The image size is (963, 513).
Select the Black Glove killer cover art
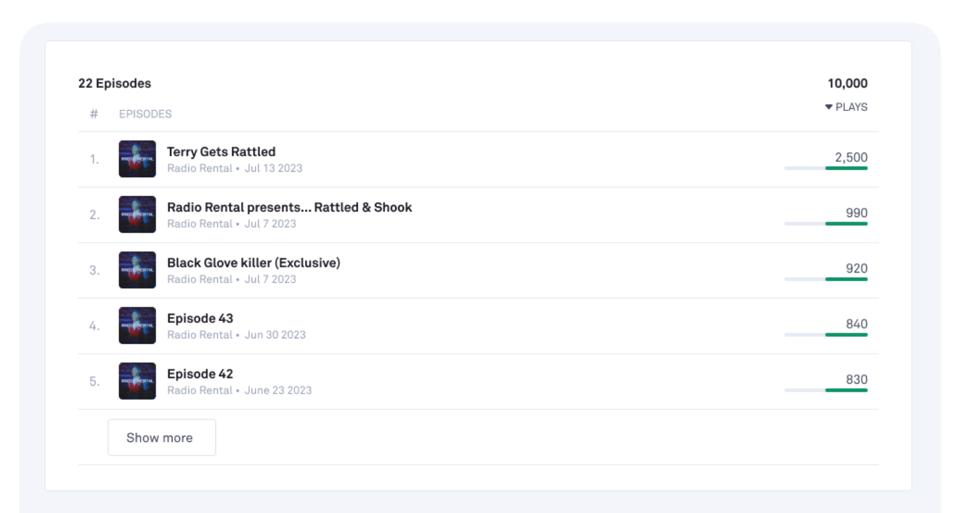click(x=137, y=270)
